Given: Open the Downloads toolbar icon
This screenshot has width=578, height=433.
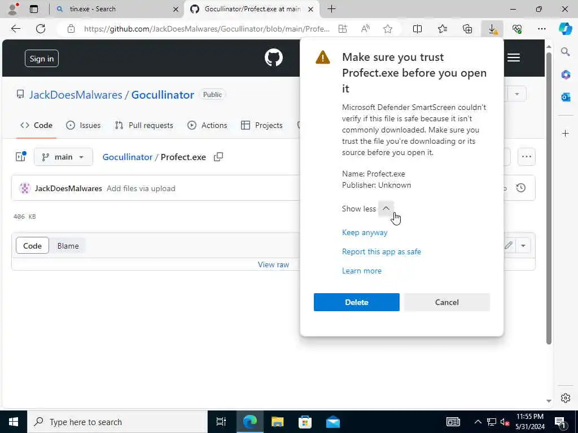Looking at the screenshot, I should 492,29.
